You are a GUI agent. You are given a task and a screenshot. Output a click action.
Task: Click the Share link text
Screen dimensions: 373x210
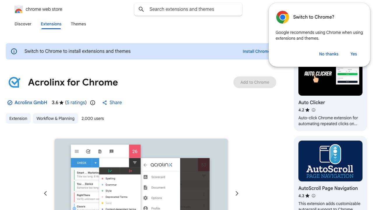[116, 103]
